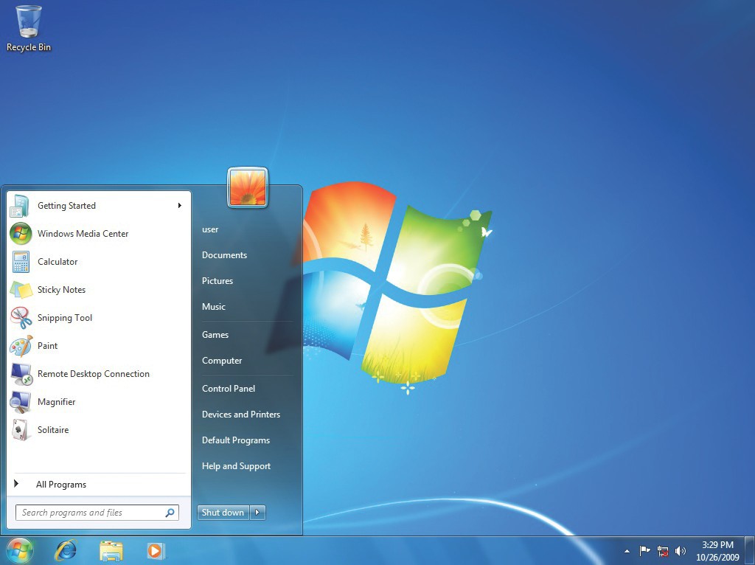Viewport: 755px width, 565px height.
Task: Open the Recycle Bin desktop icon
Action: click(29, 24)
